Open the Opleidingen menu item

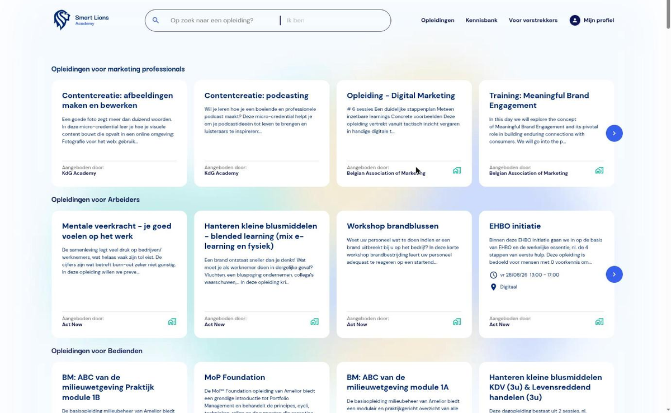pyautogui.click(x=437, y=20)
